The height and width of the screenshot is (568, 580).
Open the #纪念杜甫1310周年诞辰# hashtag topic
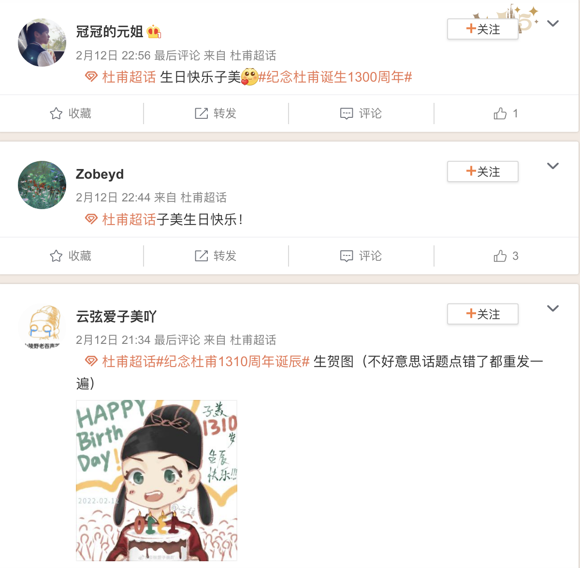click(x=232, y=362)
